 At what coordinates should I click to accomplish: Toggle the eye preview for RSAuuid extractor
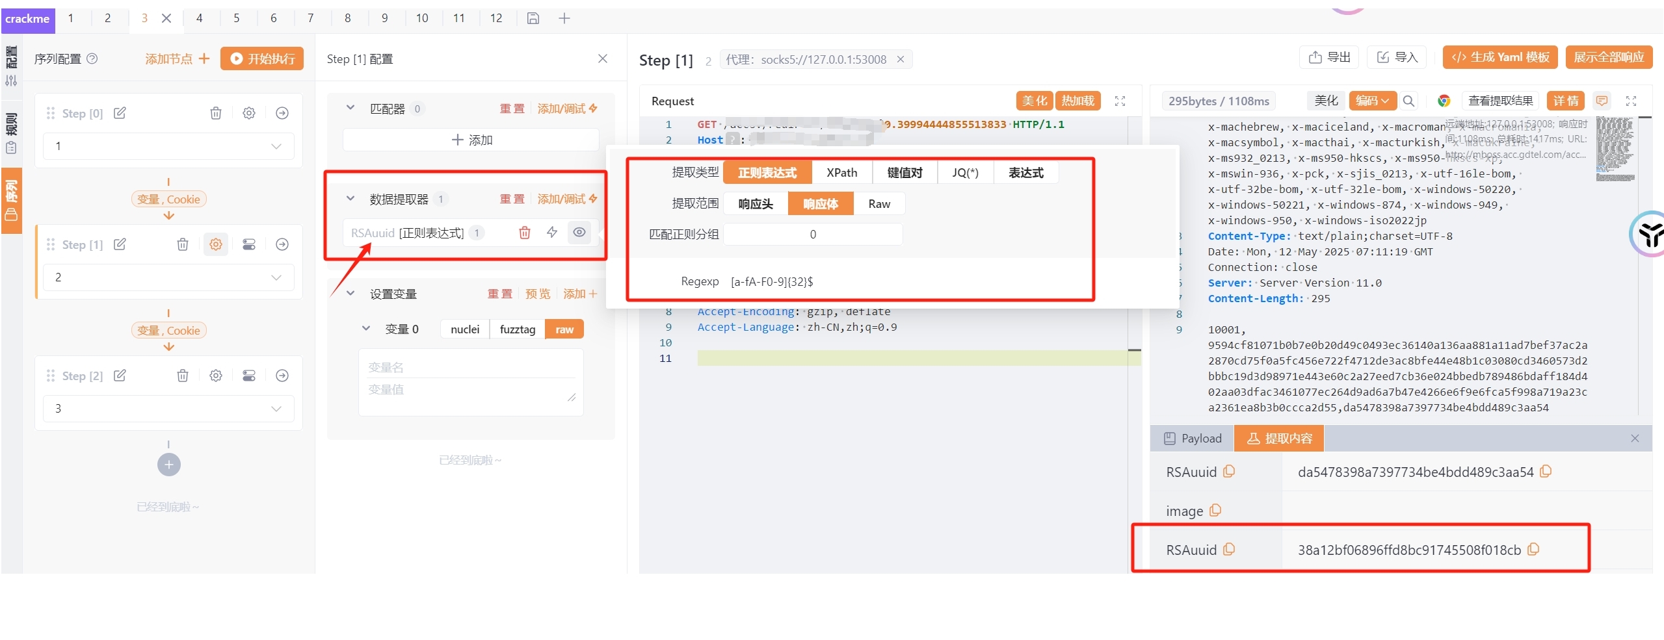tap(579, 233)
